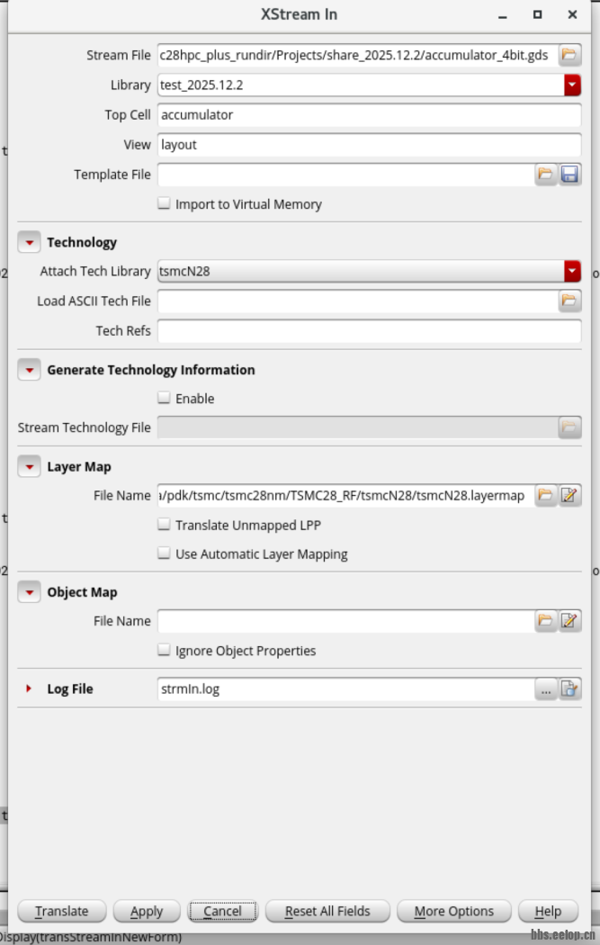Open the Library dropdown list
Viewport: 600px width, 945px height.
click(x=572, y=85)
